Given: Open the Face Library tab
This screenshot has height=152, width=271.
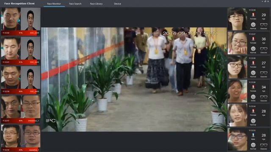Looking at the screenshot, I should [x=96, y=4].
